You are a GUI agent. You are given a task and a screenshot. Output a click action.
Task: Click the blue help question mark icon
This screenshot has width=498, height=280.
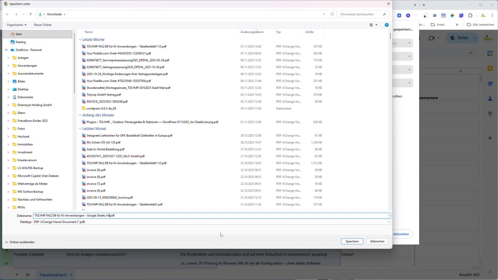[386, 25]
